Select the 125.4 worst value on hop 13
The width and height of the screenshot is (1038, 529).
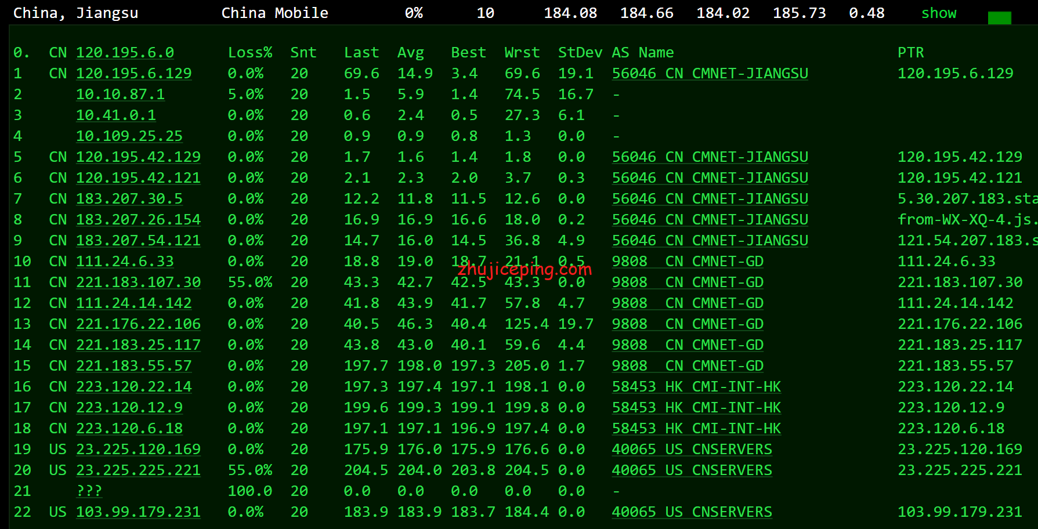(x=527, y=324)
